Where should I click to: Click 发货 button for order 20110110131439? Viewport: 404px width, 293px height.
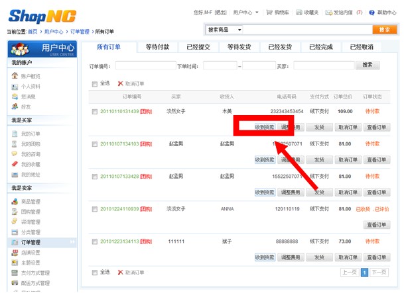[x=319, y=128]
